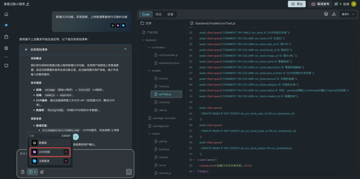Click the blue login chip in user message
360x179 pixels.
[124, 25]
